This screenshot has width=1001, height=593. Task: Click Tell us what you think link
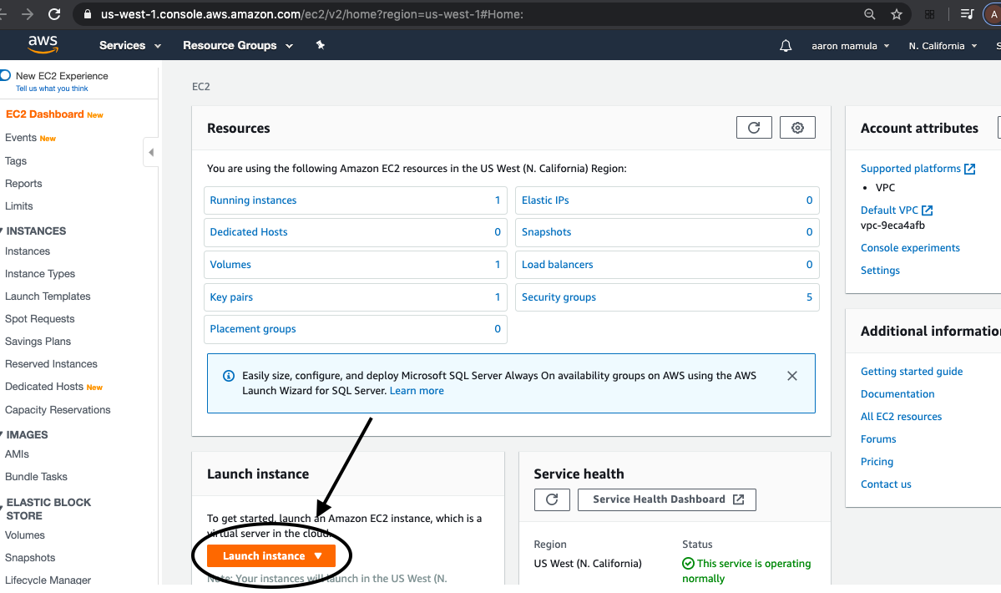click(52, 89)
